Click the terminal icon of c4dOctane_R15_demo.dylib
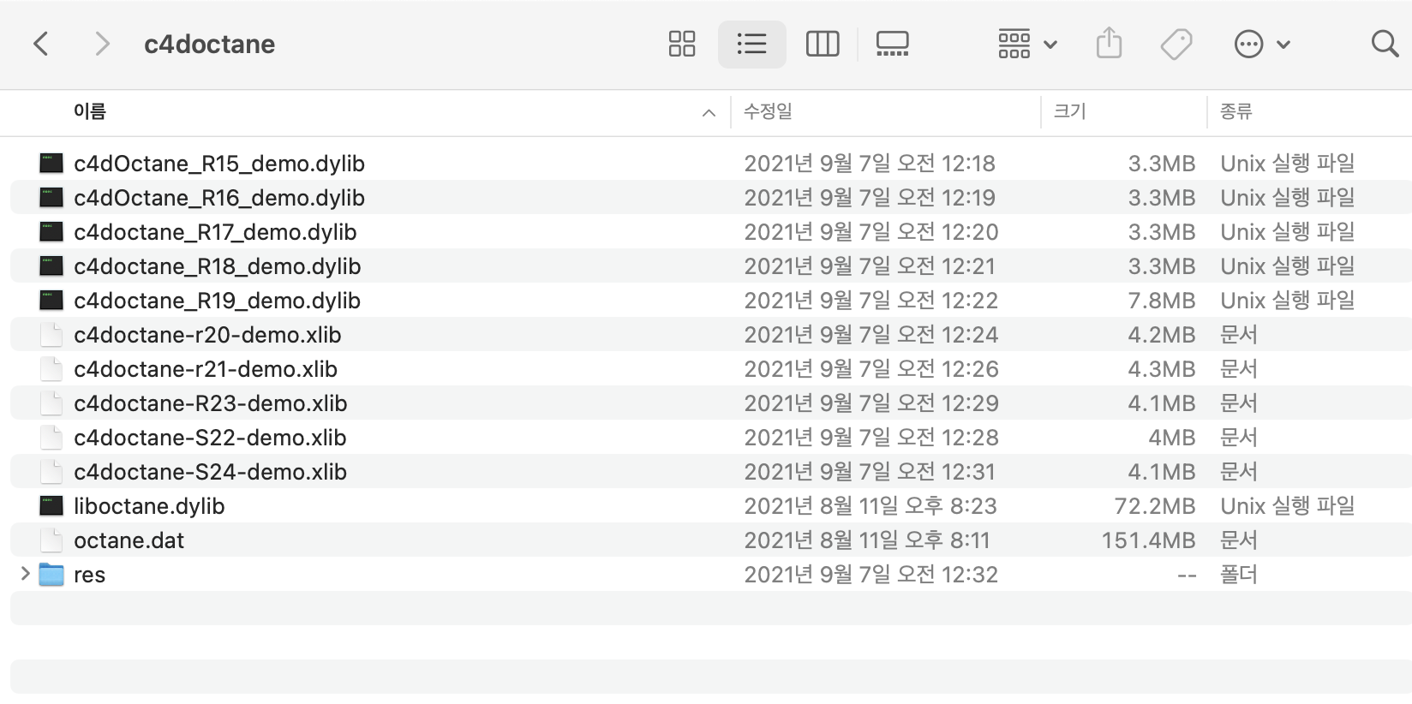 click(51, 163)
